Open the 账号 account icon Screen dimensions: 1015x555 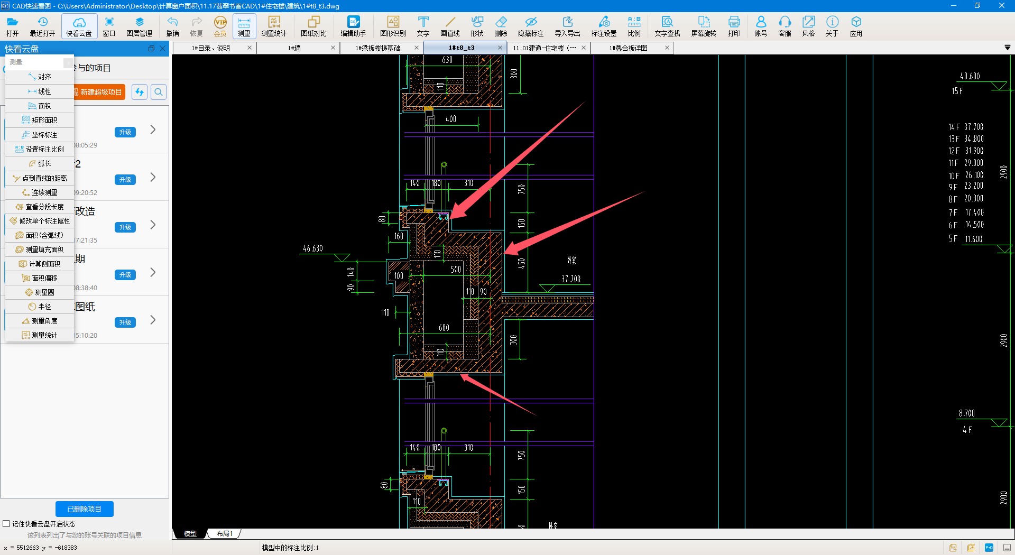coord(761,26)
